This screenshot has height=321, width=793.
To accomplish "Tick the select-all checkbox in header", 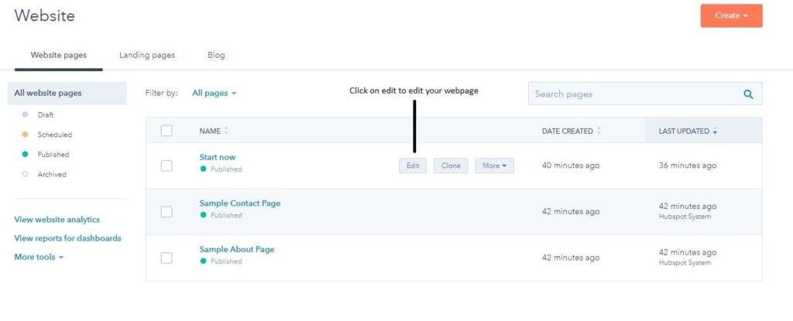I will [166, 131].
